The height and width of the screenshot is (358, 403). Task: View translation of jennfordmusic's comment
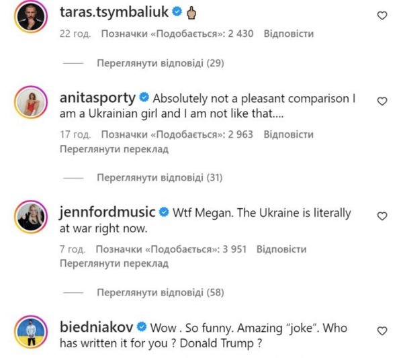tap(113, 264)
